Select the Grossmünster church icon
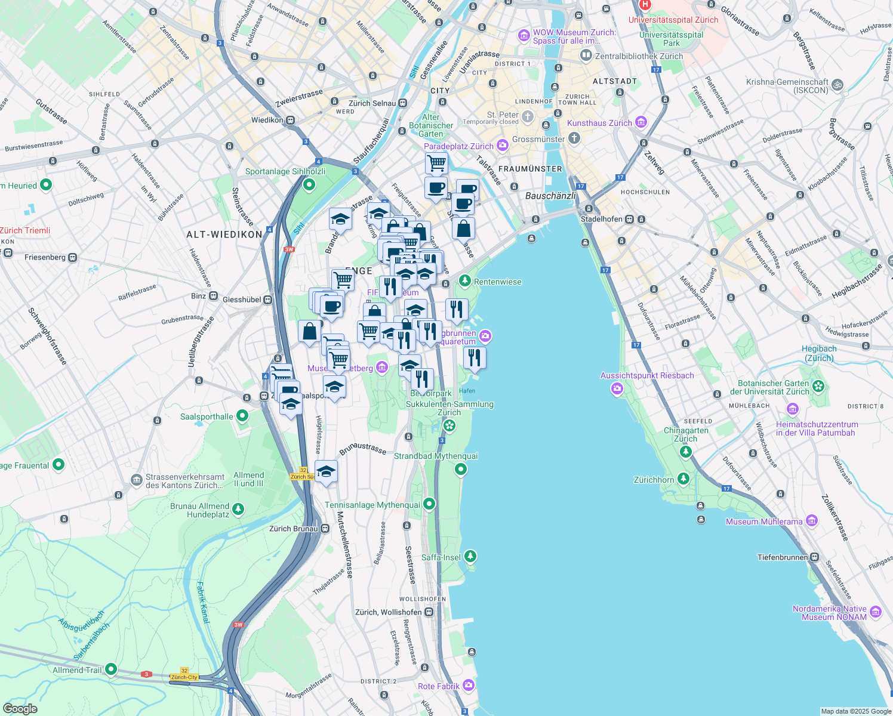This screenshot has height=716, width=893. [x=574, y=138]
